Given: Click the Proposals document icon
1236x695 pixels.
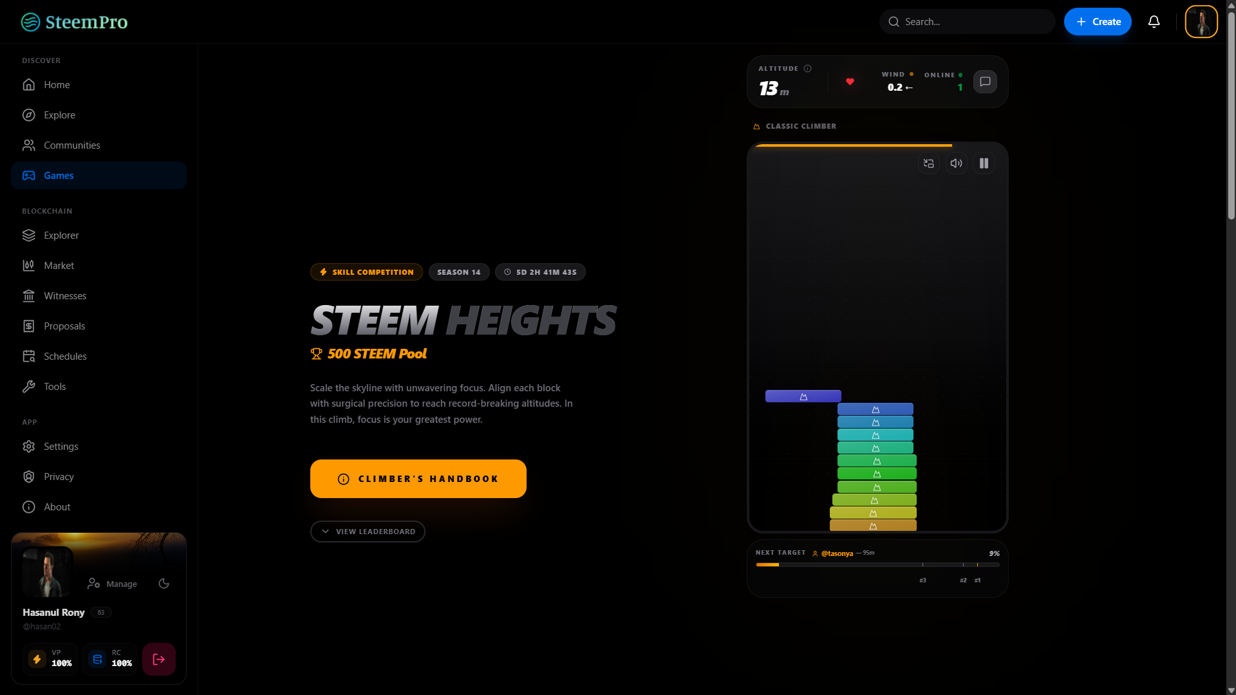Looking at the screenshot, I should tap(28, 326).
